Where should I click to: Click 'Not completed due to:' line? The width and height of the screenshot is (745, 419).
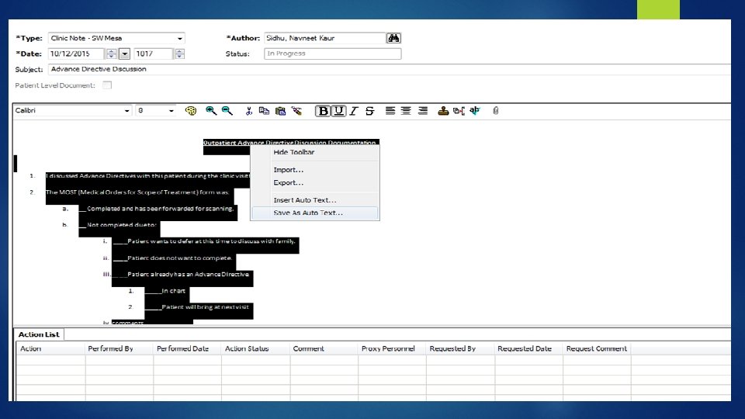pos(121,225)
